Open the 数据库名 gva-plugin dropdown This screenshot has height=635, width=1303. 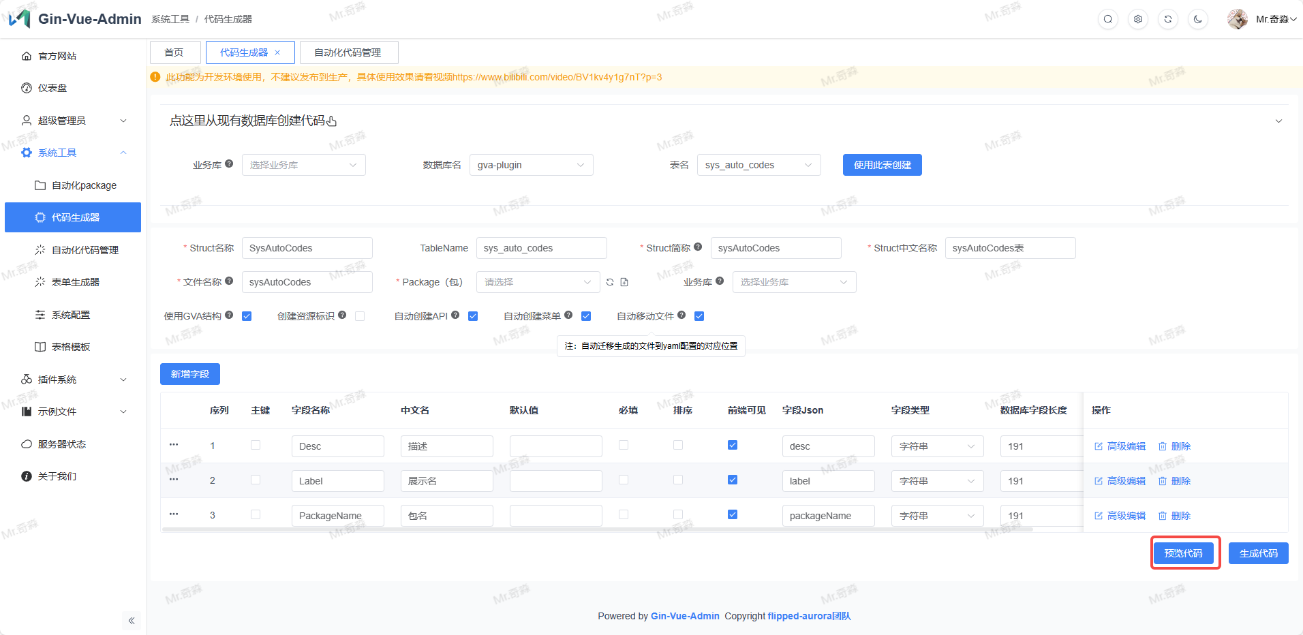[531, 165]
